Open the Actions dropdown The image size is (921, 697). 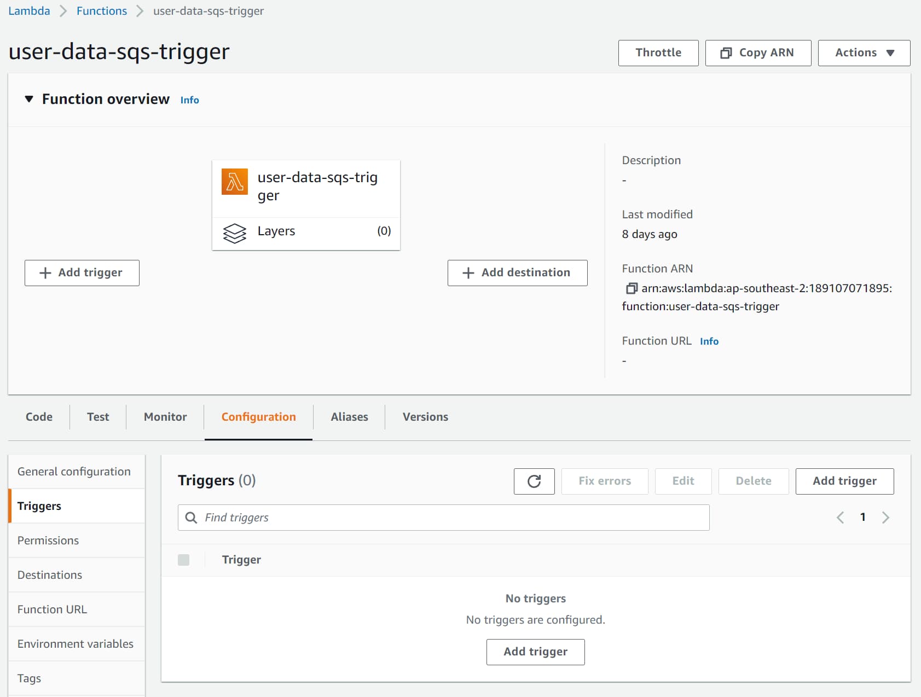864,53
